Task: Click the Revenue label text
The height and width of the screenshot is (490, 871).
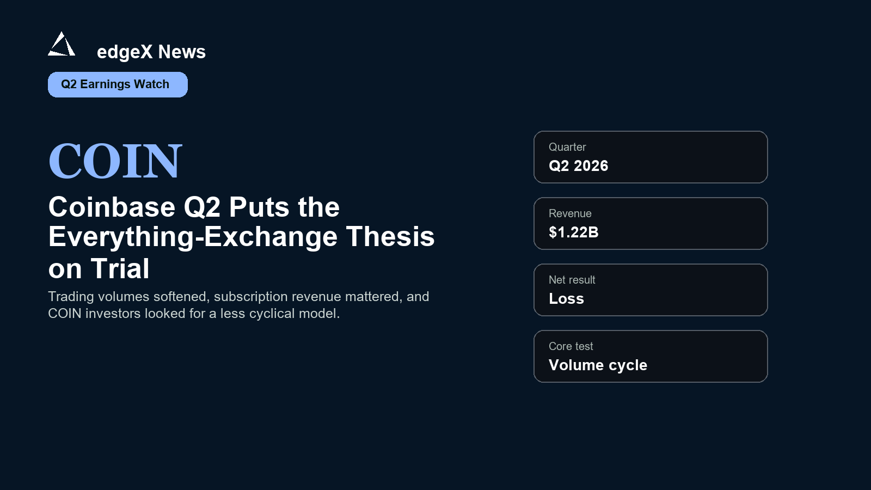Action: pyautogui.click(x=570, y=213)
